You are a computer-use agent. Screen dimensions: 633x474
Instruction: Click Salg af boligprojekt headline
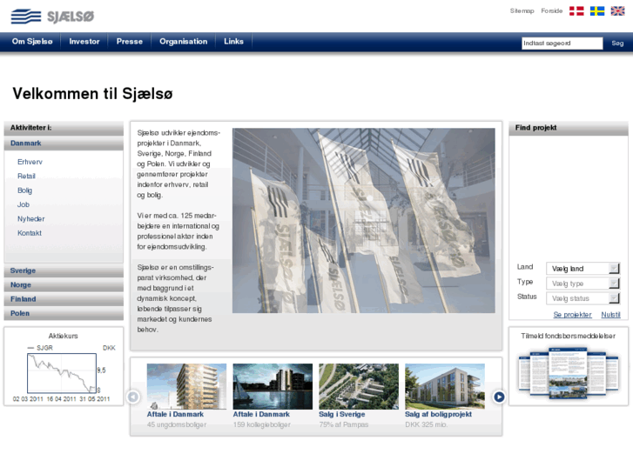(x=439, y=414)
